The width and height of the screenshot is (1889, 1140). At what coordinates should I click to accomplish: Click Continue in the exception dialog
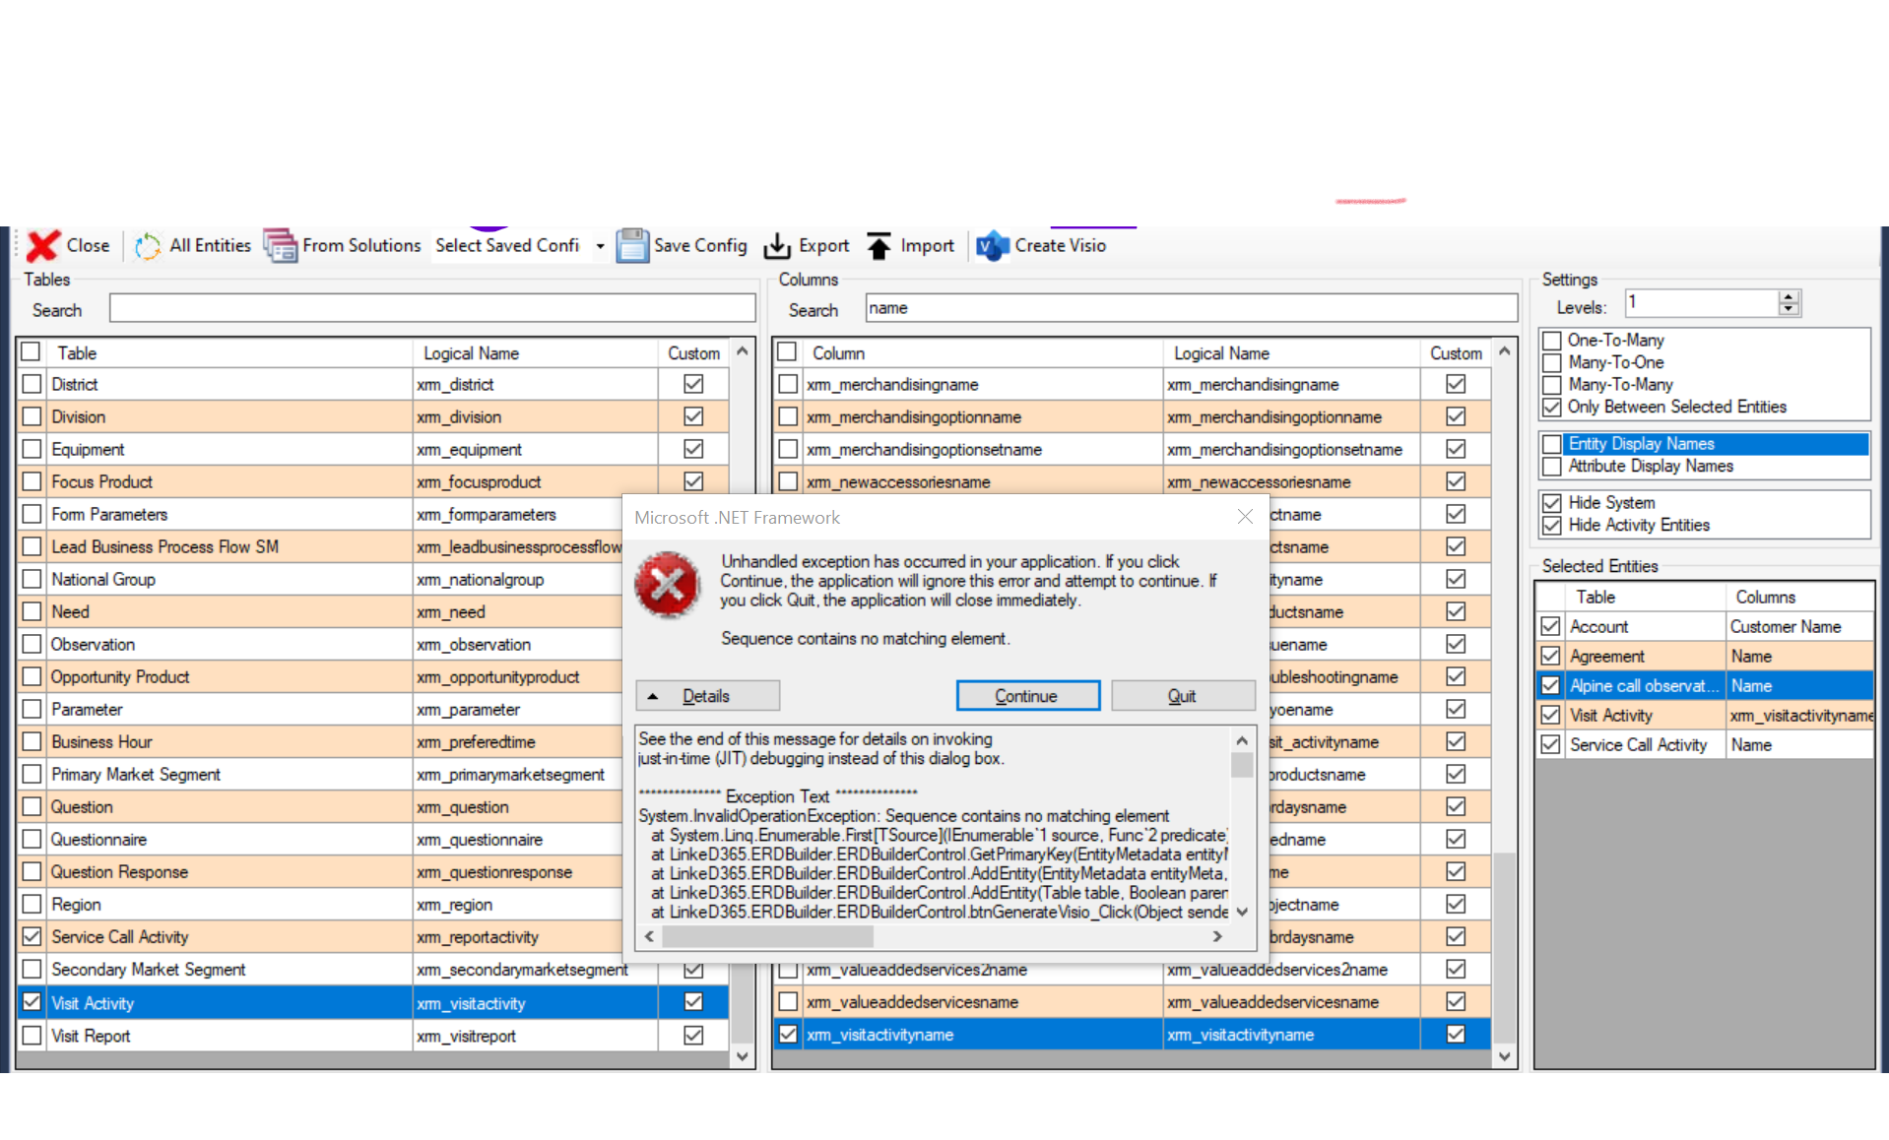point(1027,696)
